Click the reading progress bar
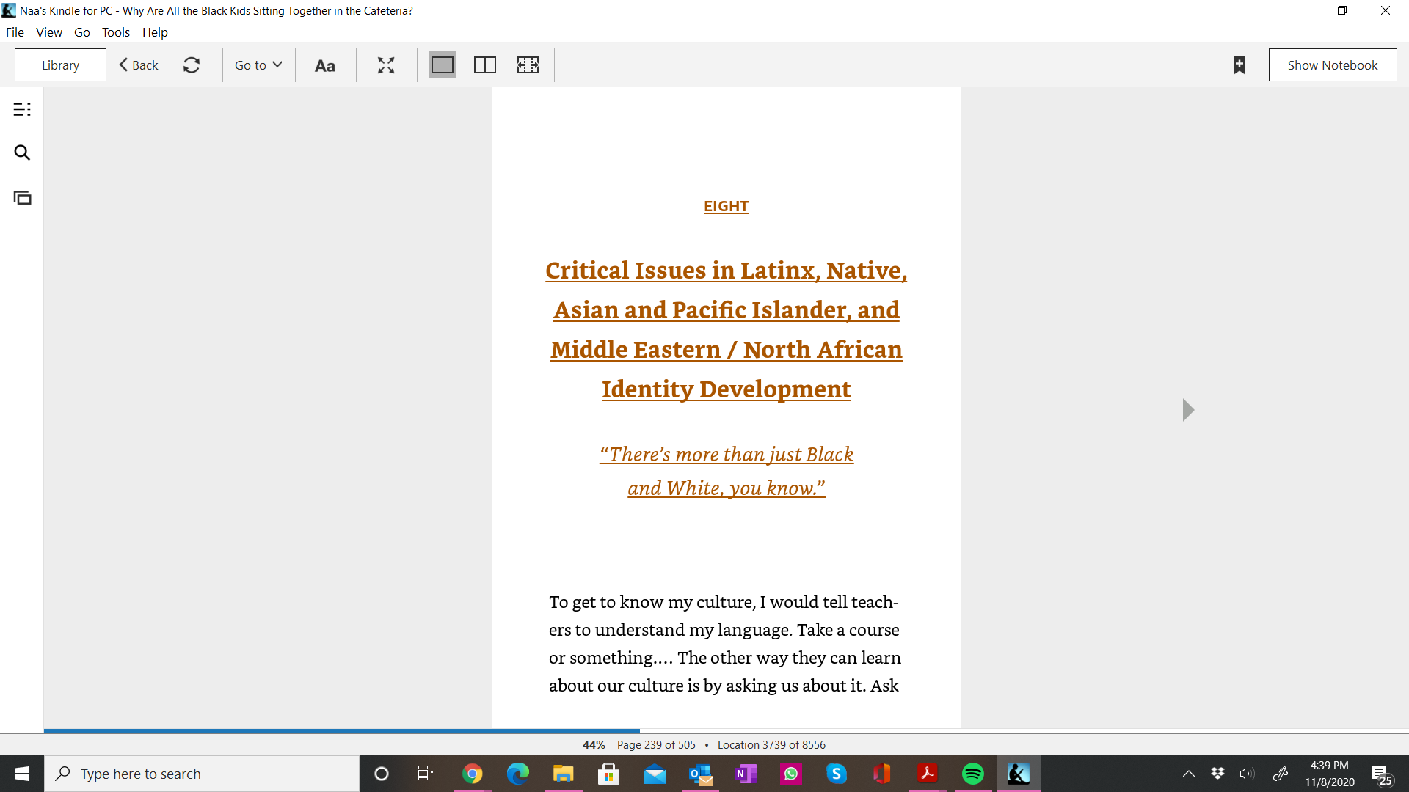The image size is (1409, 792). [x=727, y=731]
